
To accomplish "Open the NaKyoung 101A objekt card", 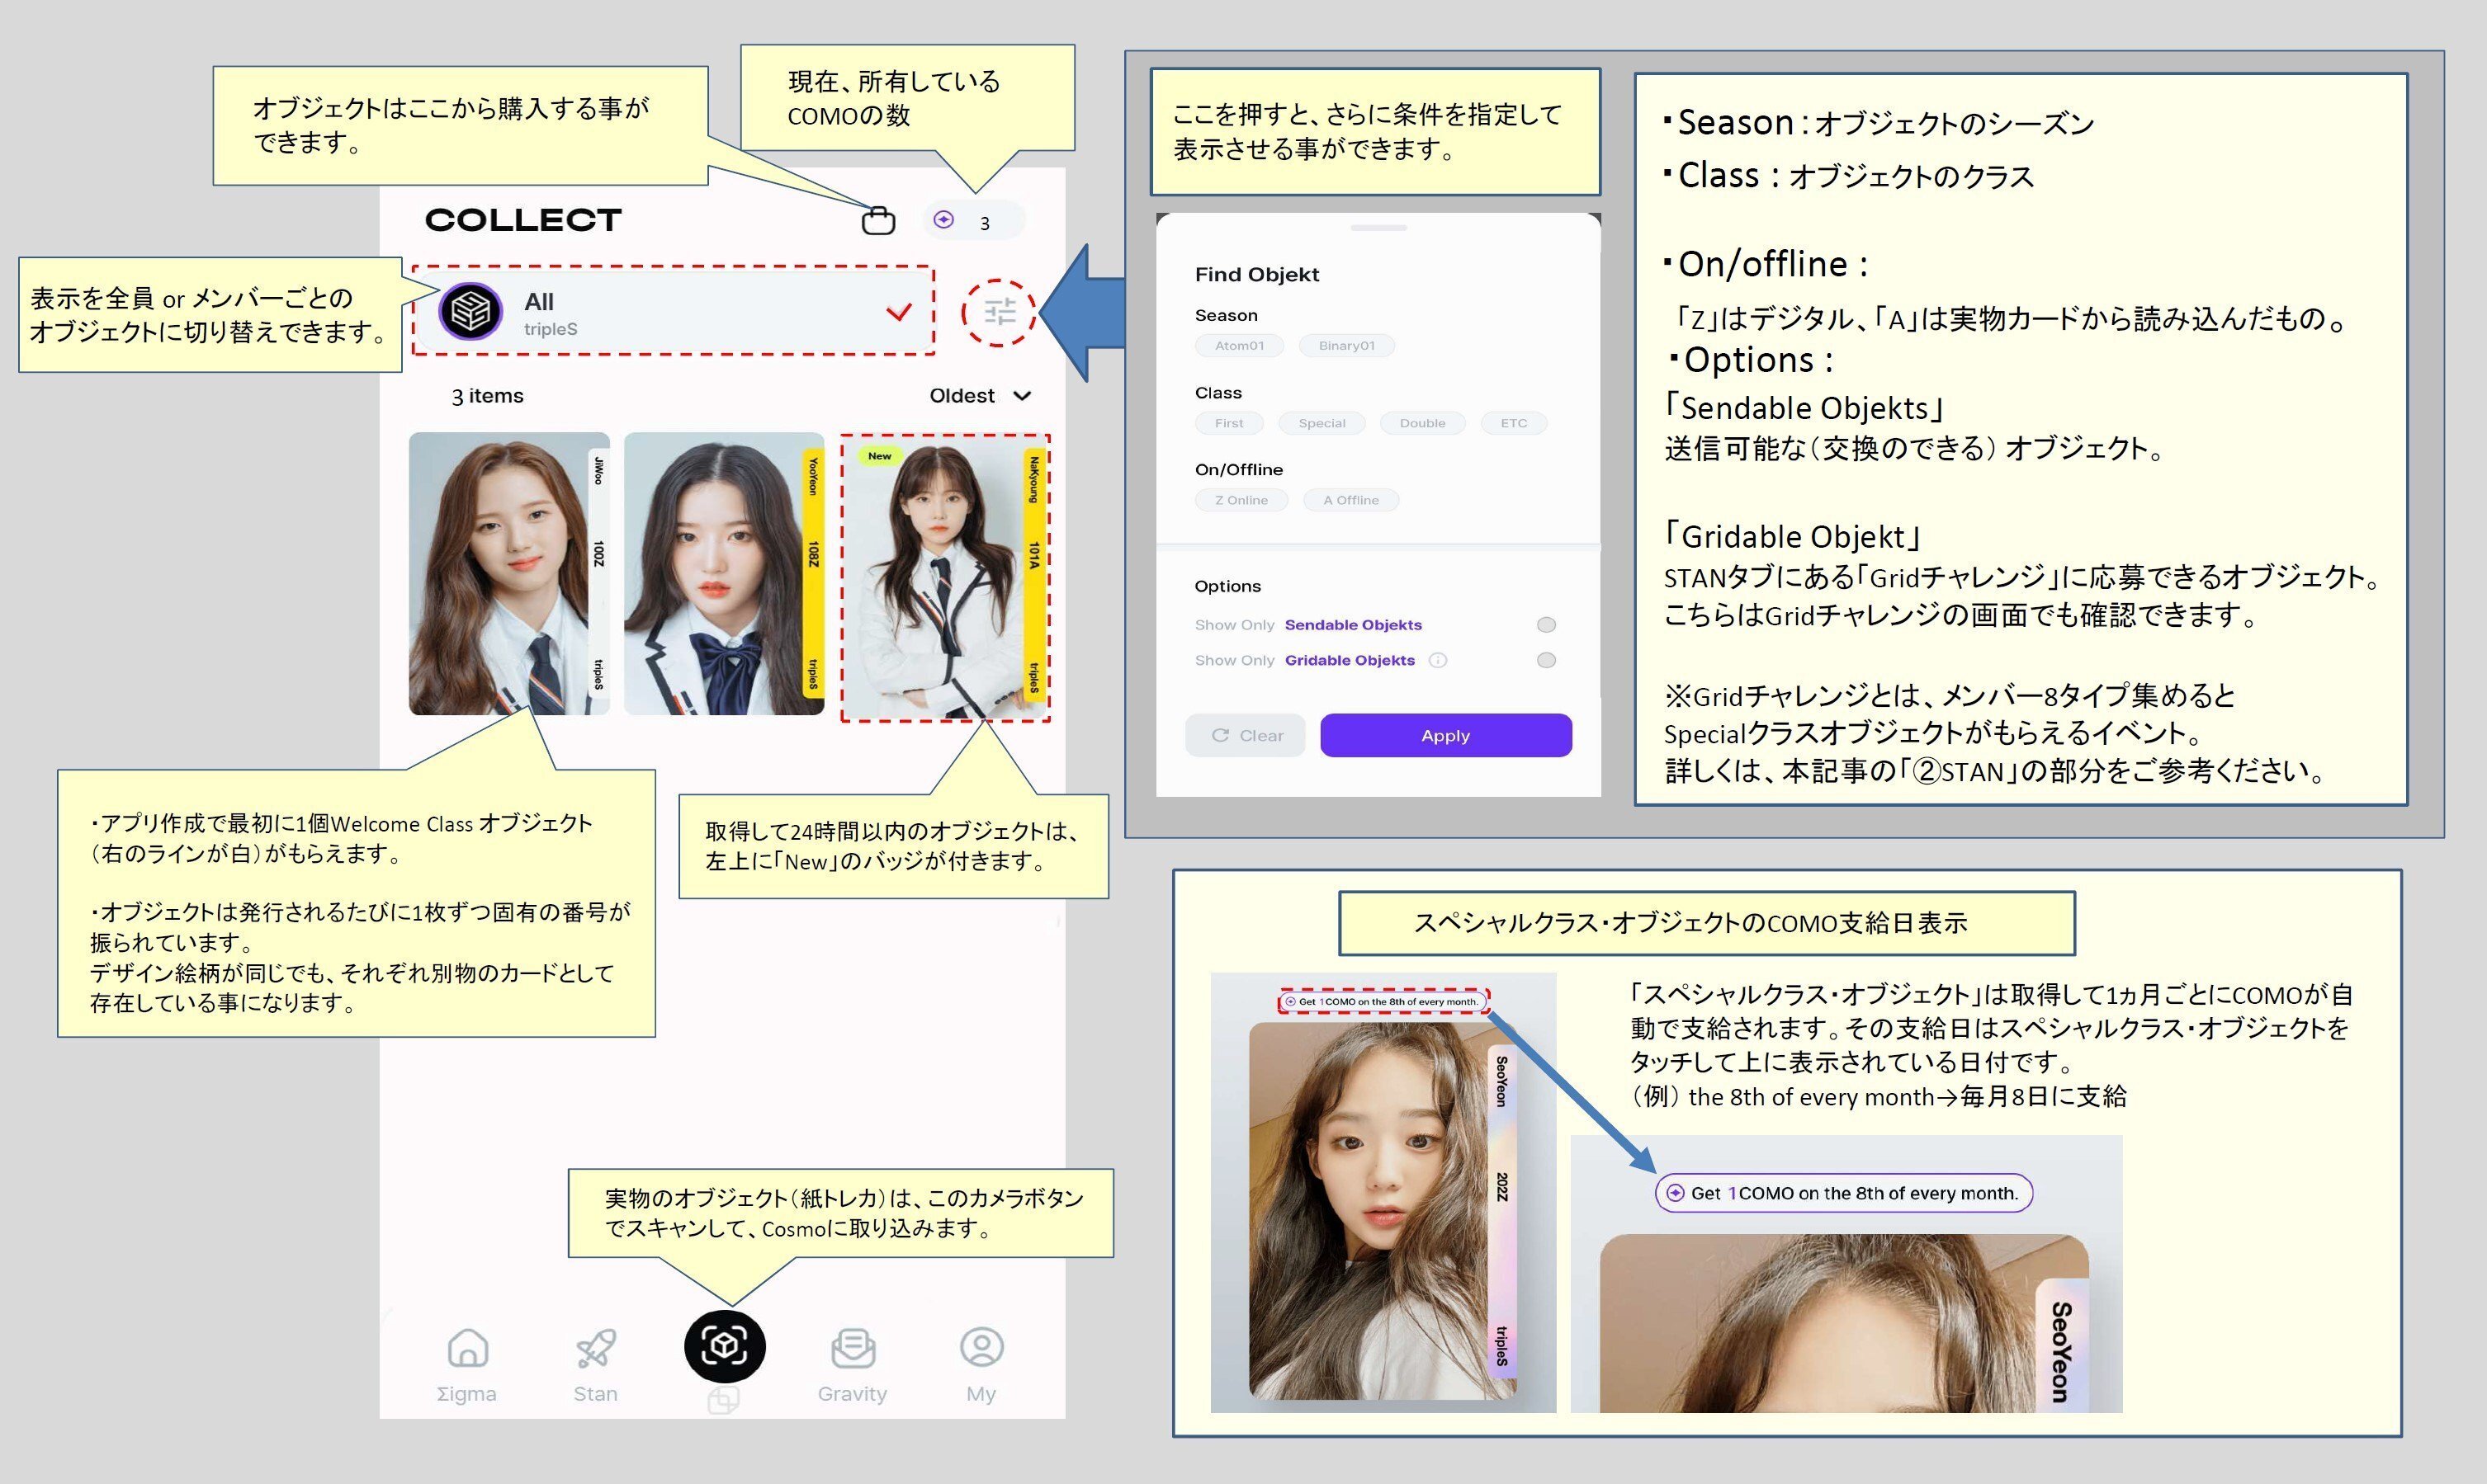I will click(947, 577).
